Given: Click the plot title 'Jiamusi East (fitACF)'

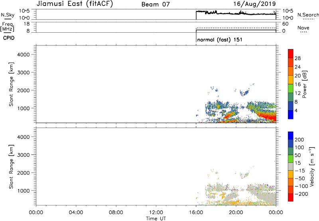Looking at the screenshot, I should click(x=75, y=4).
